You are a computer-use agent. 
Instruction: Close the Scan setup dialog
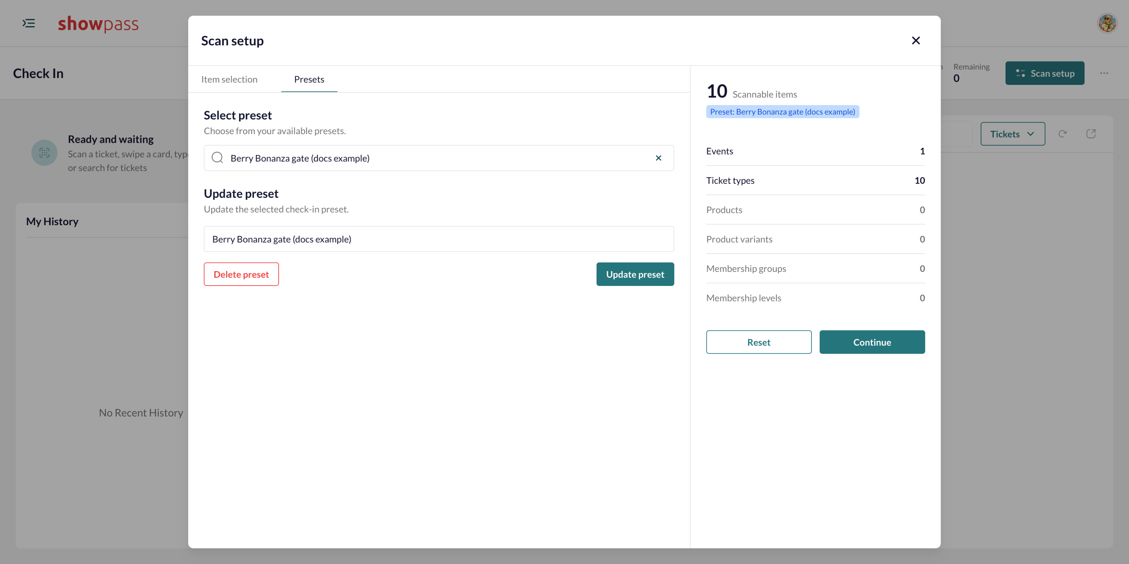point(916,41)
